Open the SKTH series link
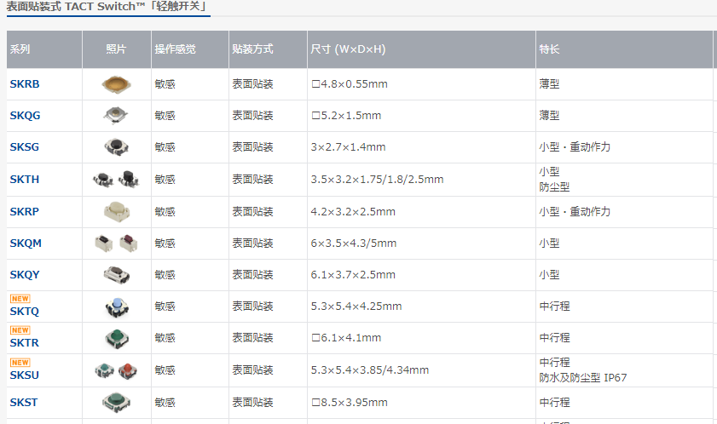The width and height of the screenshot is (717, 424). (25, 180)
